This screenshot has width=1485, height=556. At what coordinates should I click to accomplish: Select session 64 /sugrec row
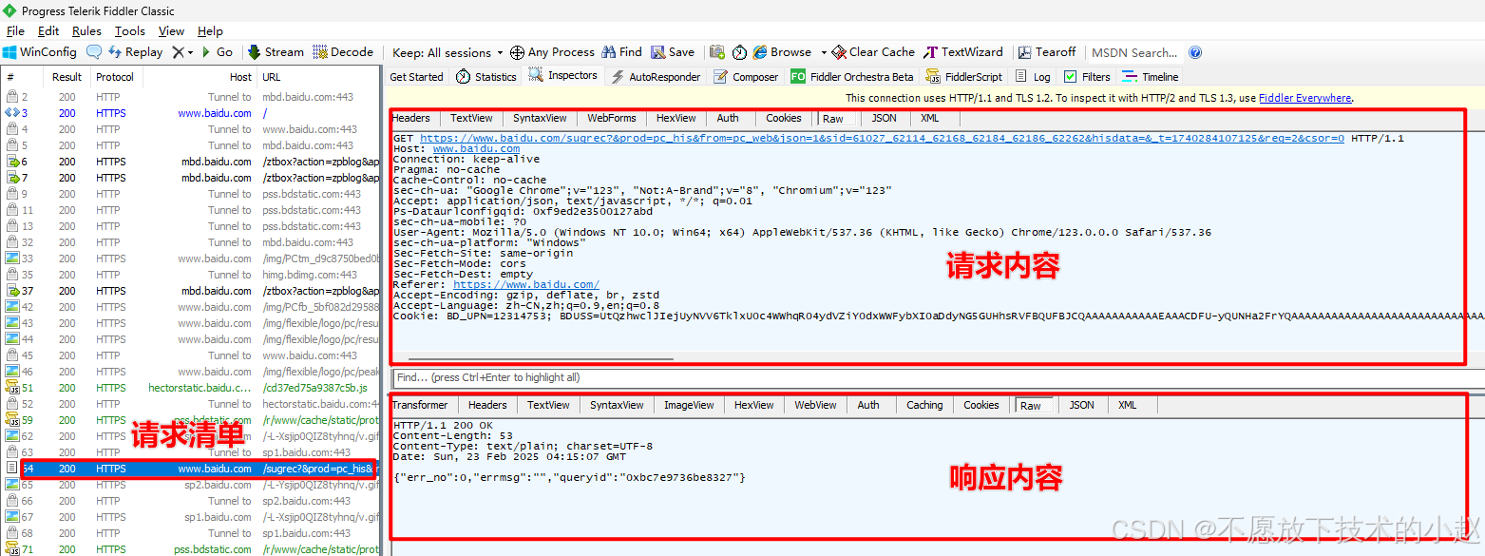tap(191, 469)
